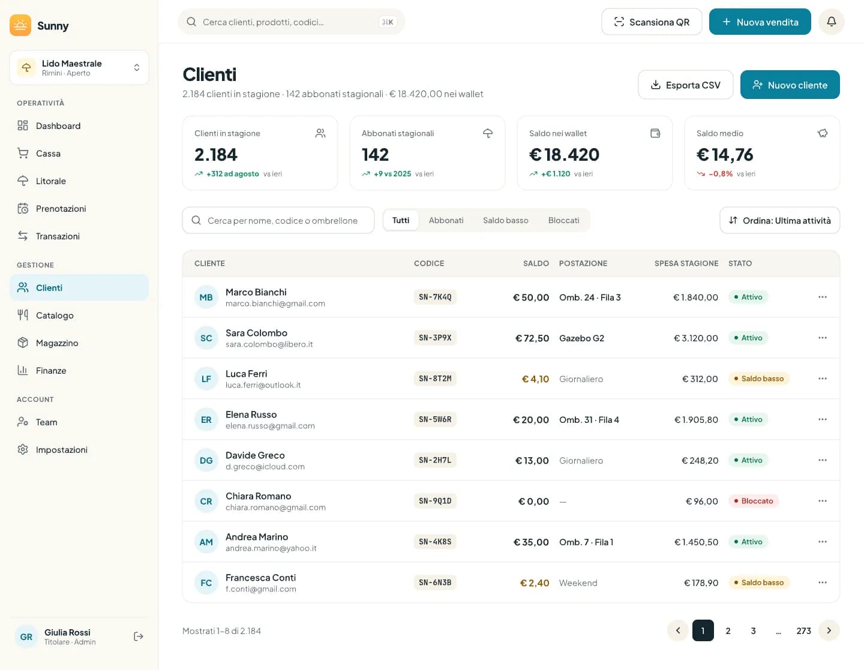Screen dimensions: 864x670
Task: Open Prenotazioni in the sidebar
Action: (79, 208)
